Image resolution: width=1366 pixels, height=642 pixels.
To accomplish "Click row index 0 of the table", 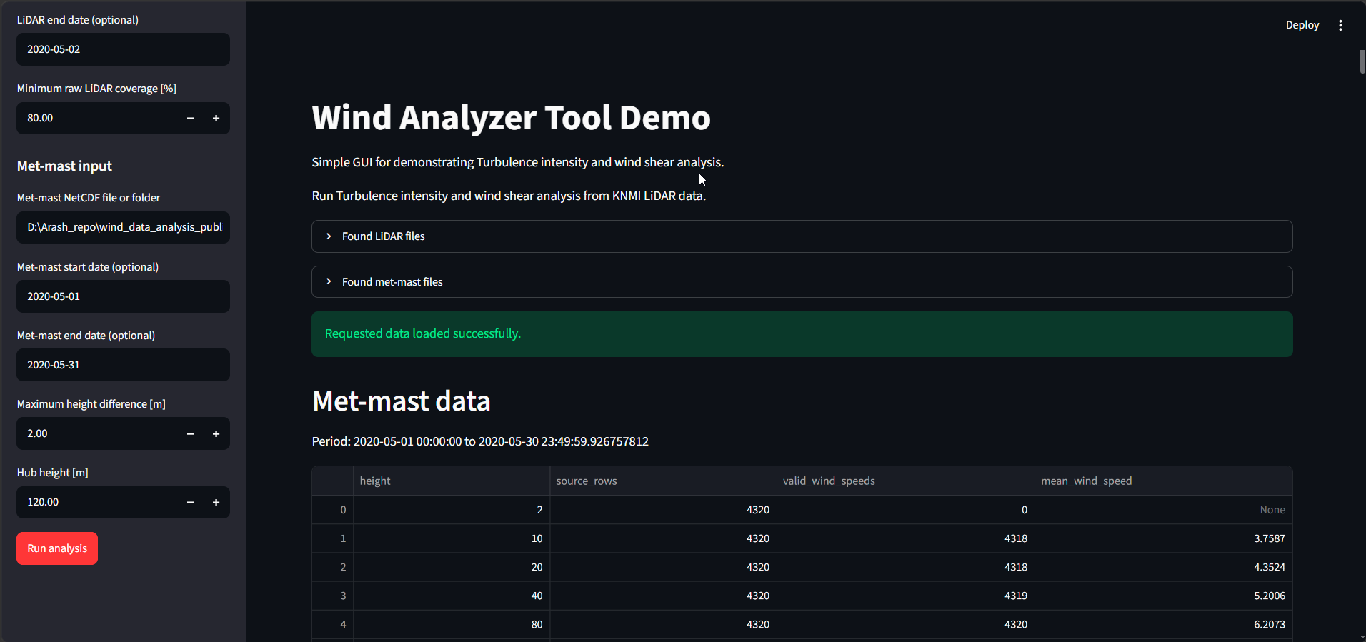I will (333, 510).
